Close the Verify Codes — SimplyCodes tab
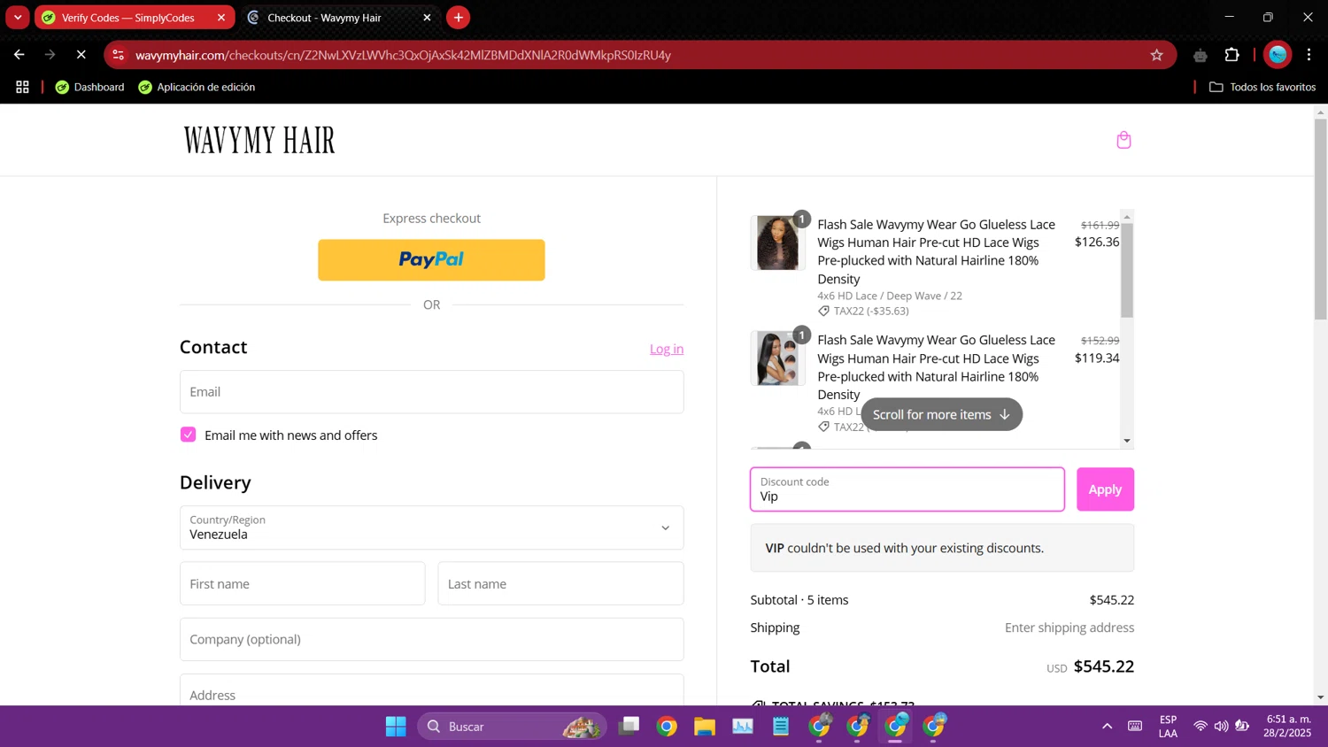This screenshot has height=747, width=1328. click(x=221, y=18)
